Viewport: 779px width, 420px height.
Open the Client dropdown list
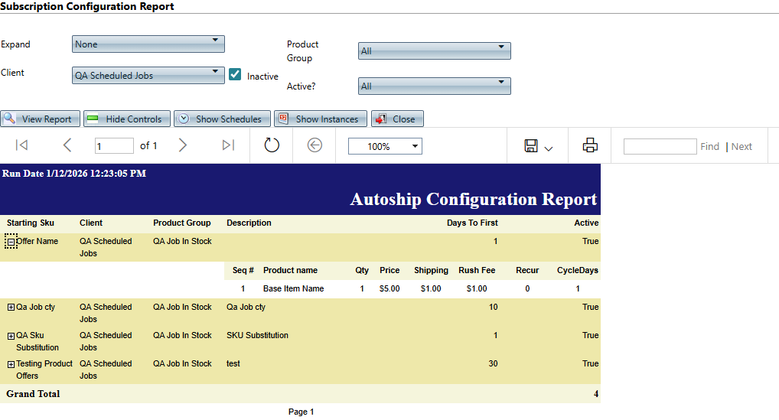point(148,75)
